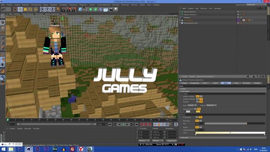Select the Scale tool
Viewport: 270px width, 152px height.
[25, 9]
